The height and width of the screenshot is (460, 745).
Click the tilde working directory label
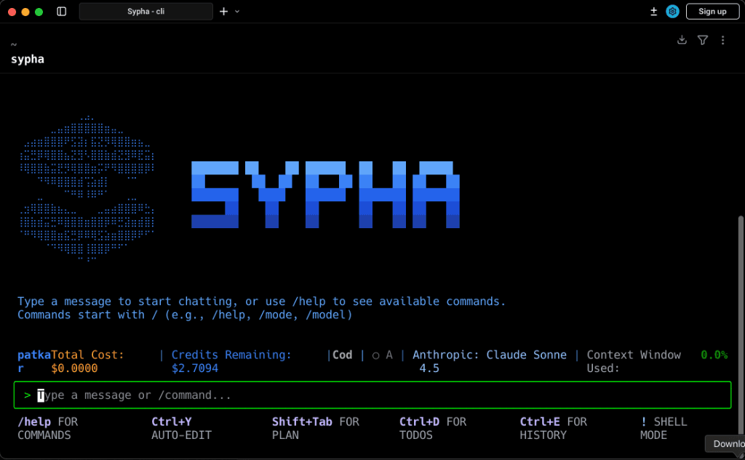coord(14,44)
